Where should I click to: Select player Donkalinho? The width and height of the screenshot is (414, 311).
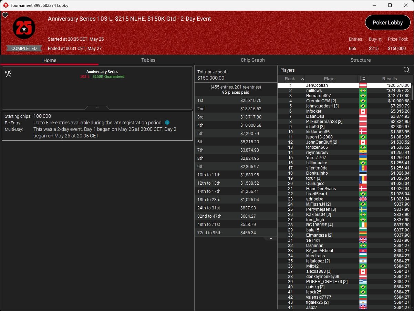[x=344, y=173]
